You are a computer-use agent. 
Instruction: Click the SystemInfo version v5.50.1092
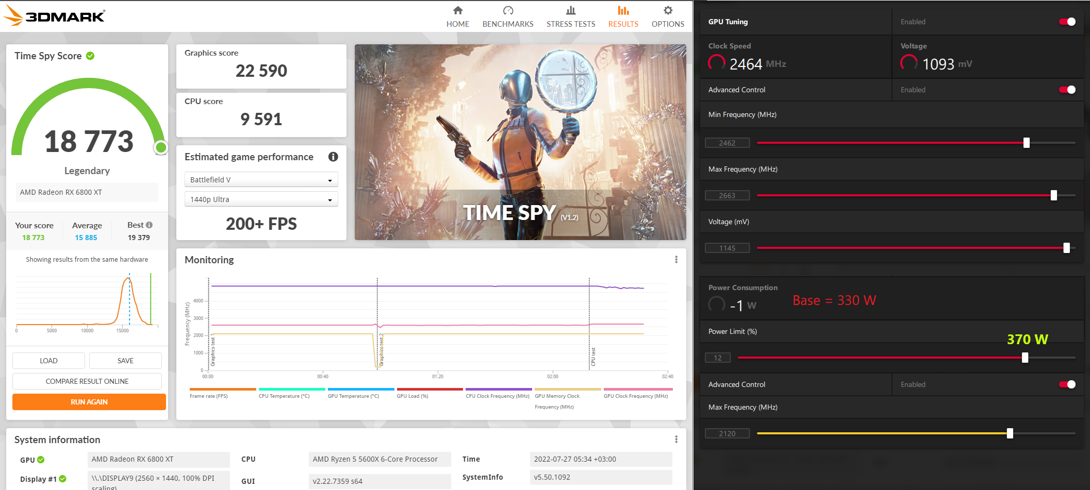601,477
